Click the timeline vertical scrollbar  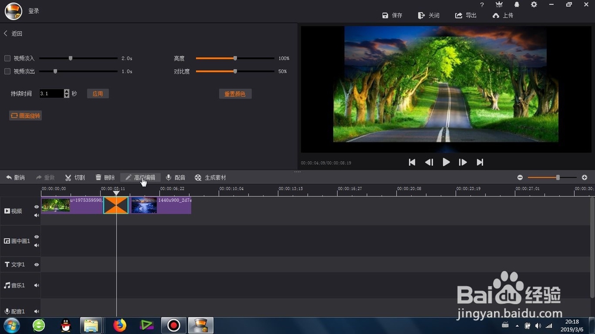tap(592, 248)
